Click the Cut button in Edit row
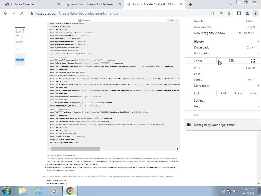 point(224,93)
